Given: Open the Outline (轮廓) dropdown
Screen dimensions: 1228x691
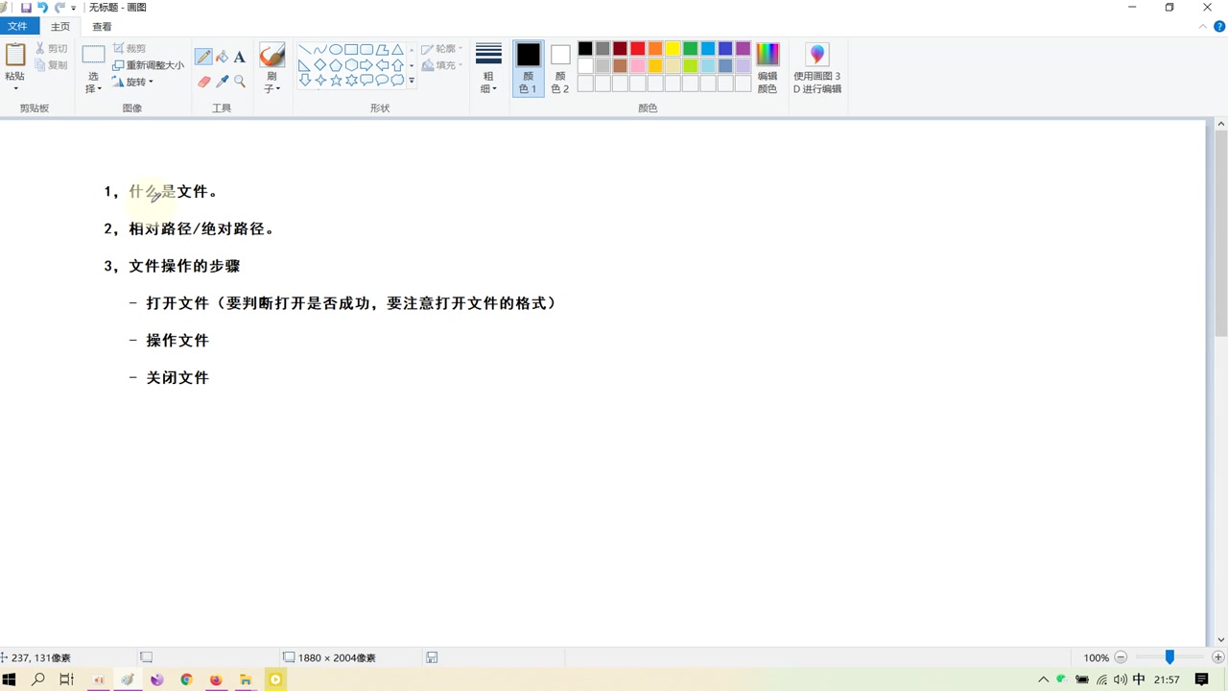Looking at the screenshot, I should click(442, 49).
